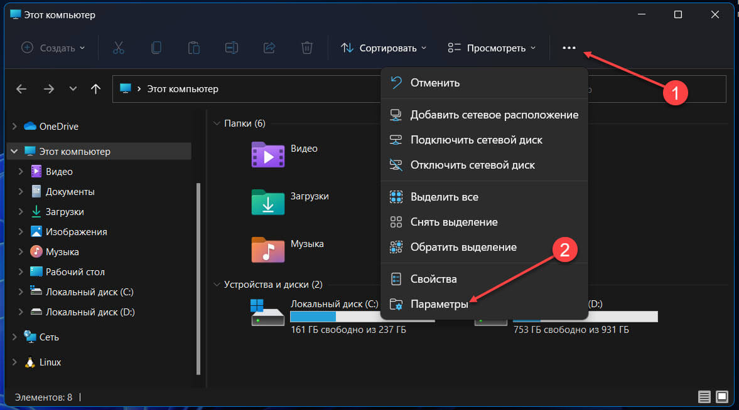Click the Изображения icon in sidebar
This screenshot has height=410, width=739.
[36, 231]
